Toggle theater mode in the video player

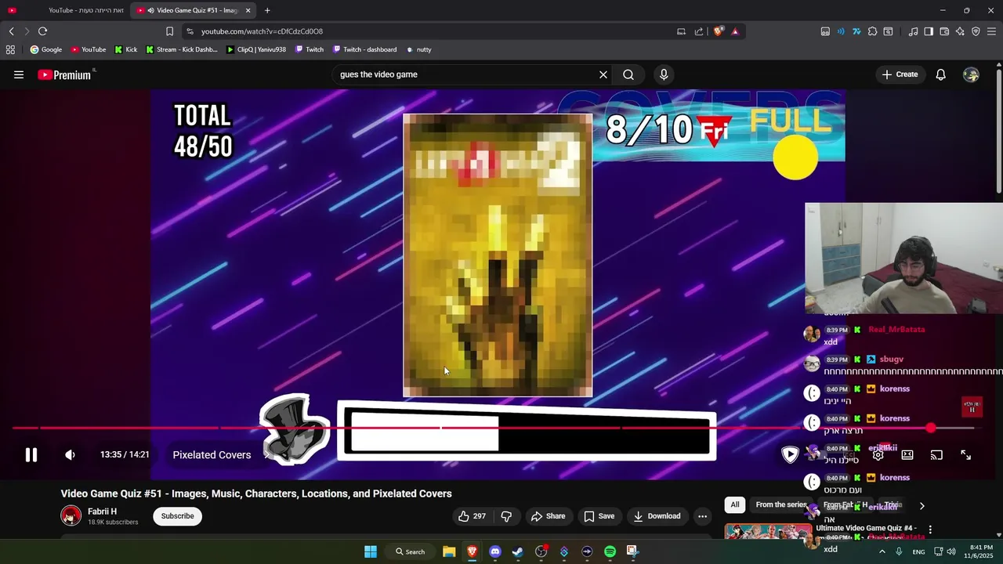(907, 455)
